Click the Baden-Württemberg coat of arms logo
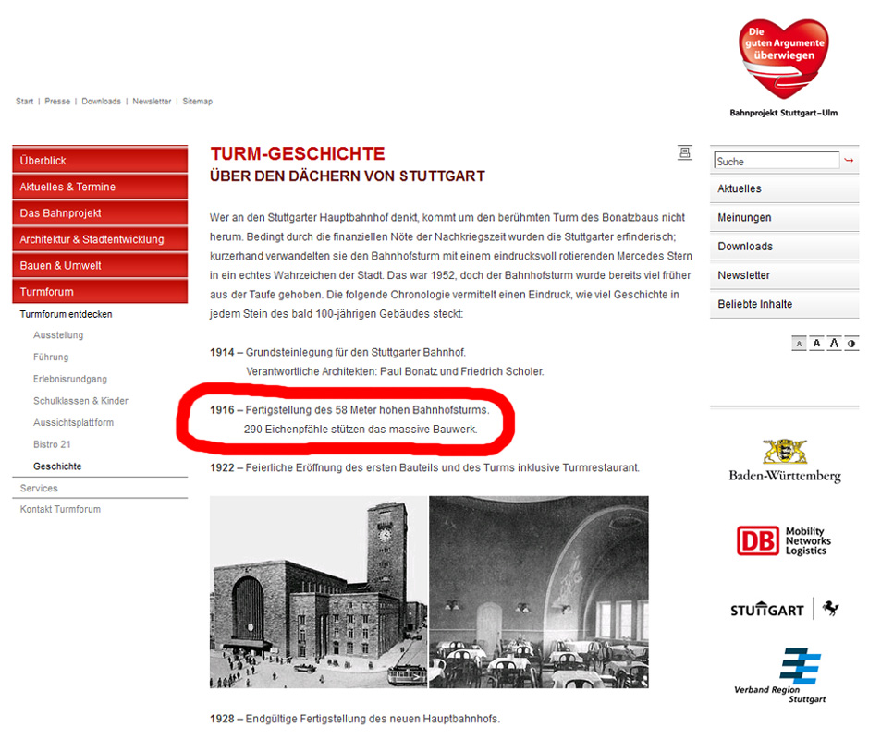This screenshot has height=739, width=869. point(785,461)
